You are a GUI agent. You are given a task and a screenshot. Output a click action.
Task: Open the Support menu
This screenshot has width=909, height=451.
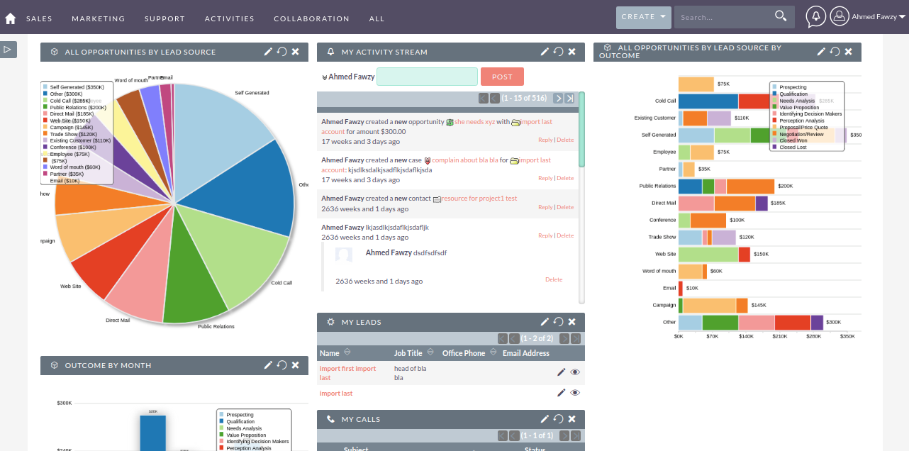(164, 18)
